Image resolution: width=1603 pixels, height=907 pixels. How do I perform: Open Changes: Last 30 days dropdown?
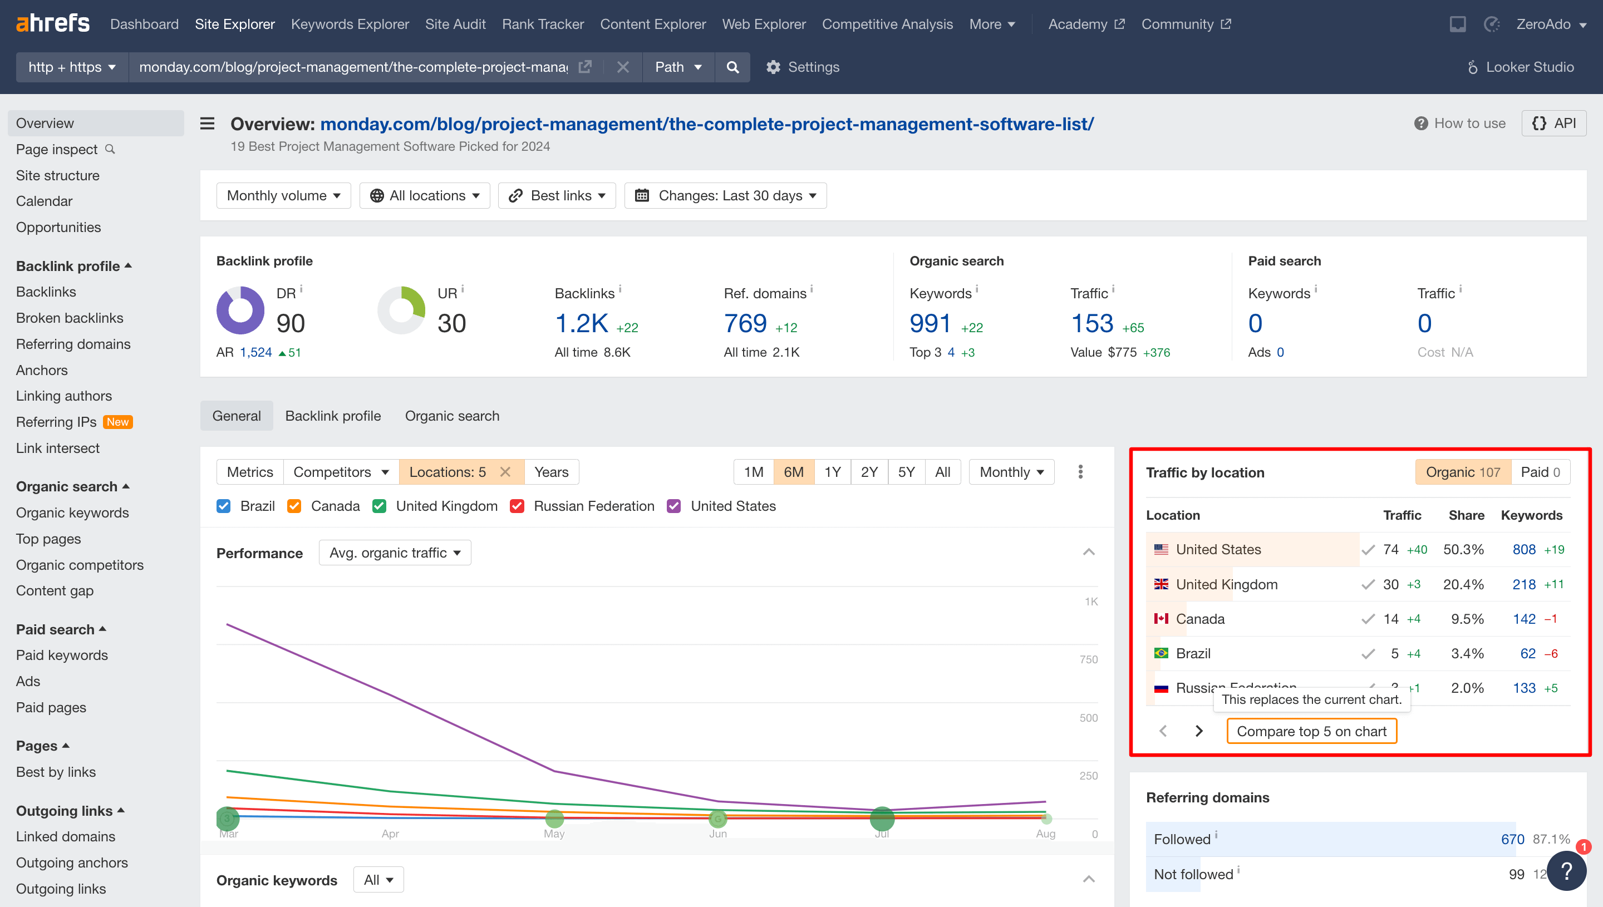coord(725,196)
